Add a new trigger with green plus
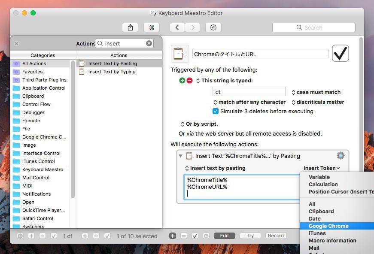Image resolution: width=374 pixels, height=254 pixels. [x=182, y=80]
